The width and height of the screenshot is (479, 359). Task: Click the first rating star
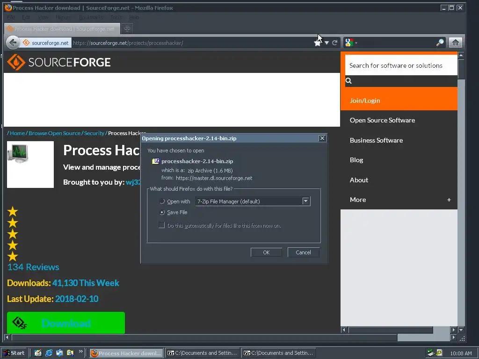point(13,211)
